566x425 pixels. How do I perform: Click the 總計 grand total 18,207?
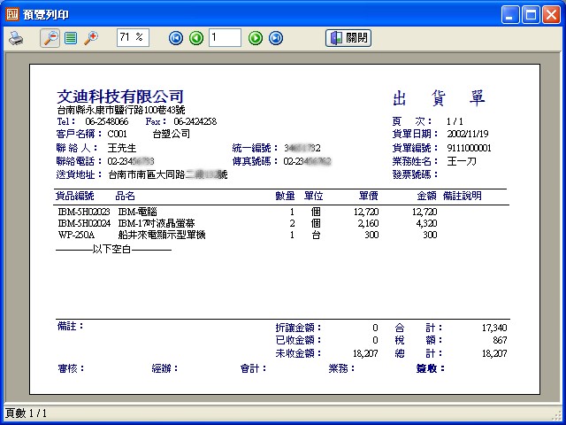(x=494, y=353)
